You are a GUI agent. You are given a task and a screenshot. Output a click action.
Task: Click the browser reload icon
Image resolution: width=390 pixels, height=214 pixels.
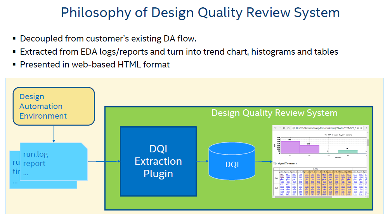pyautogui.click(x=284, y=128)
